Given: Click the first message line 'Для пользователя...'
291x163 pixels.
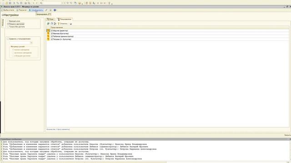Looking at the screenshot, I should [x=46, y=142].
